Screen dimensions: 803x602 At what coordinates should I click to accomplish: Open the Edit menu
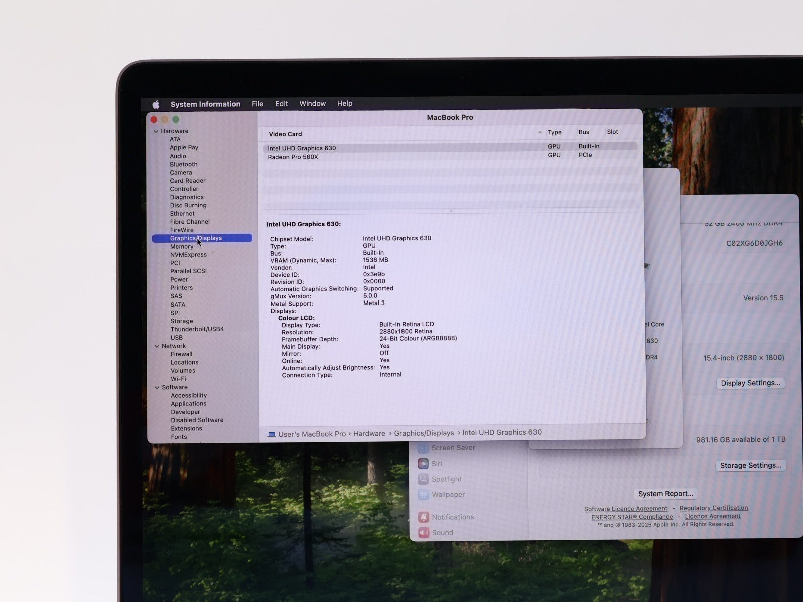(x=281, y=104)
